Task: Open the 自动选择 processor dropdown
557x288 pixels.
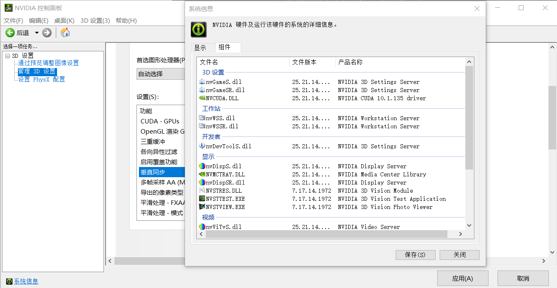Action: coord(161,74)
